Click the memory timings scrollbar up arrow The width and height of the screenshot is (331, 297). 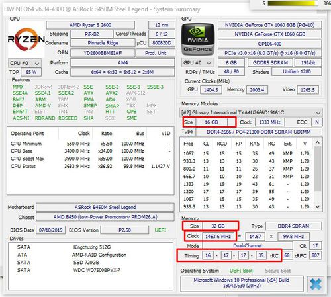coord(318,142)
